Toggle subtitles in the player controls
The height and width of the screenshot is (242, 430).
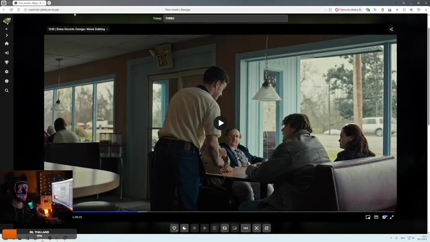[376, 217]
